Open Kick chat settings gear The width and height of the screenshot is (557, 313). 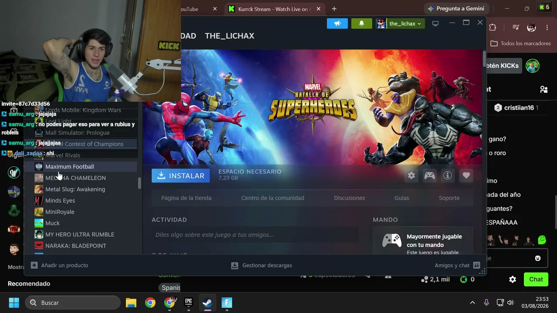point(513,280)
